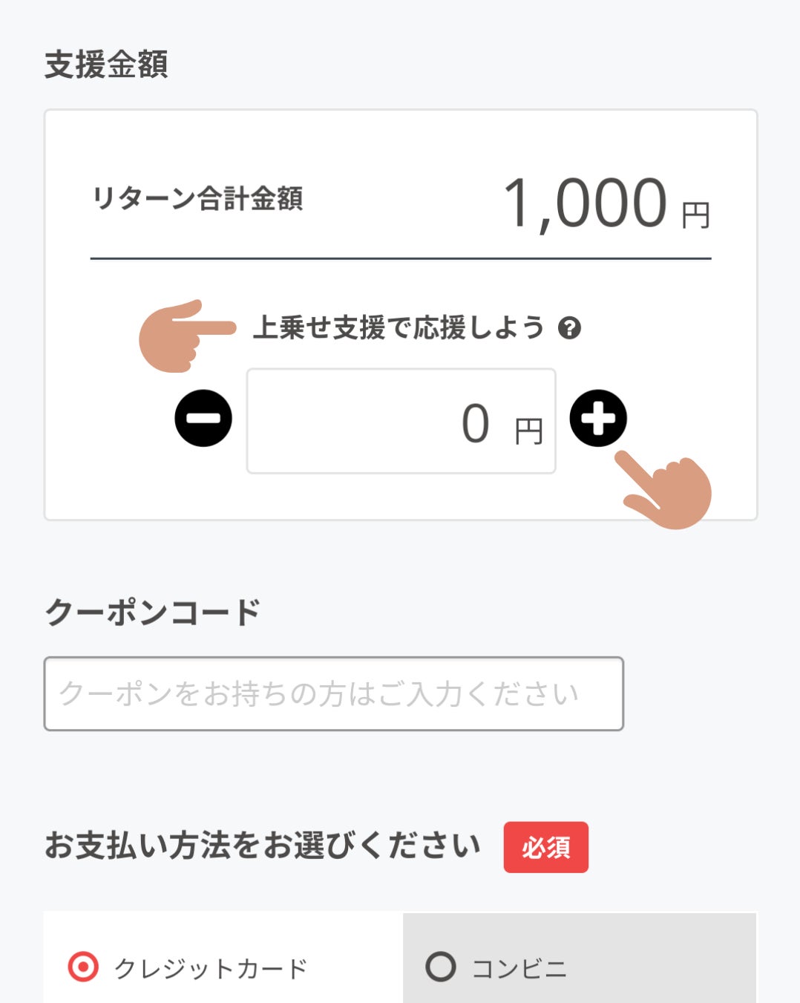Click the plus button to increase support
This screenshot has height=1003, width=800.
[598, 418]
